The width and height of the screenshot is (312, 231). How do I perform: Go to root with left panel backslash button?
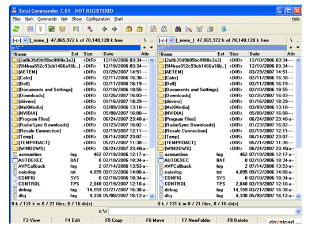[144, 40]
